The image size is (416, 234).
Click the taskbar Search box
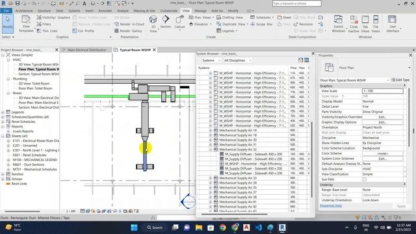coord(155,227)
